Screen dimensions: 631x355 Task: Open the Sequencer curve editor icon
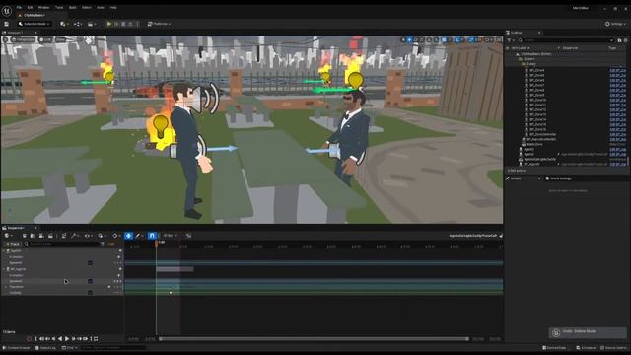188,236
